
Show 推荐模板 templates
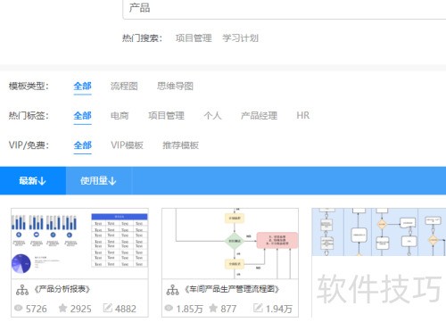(x=180, y=145)
